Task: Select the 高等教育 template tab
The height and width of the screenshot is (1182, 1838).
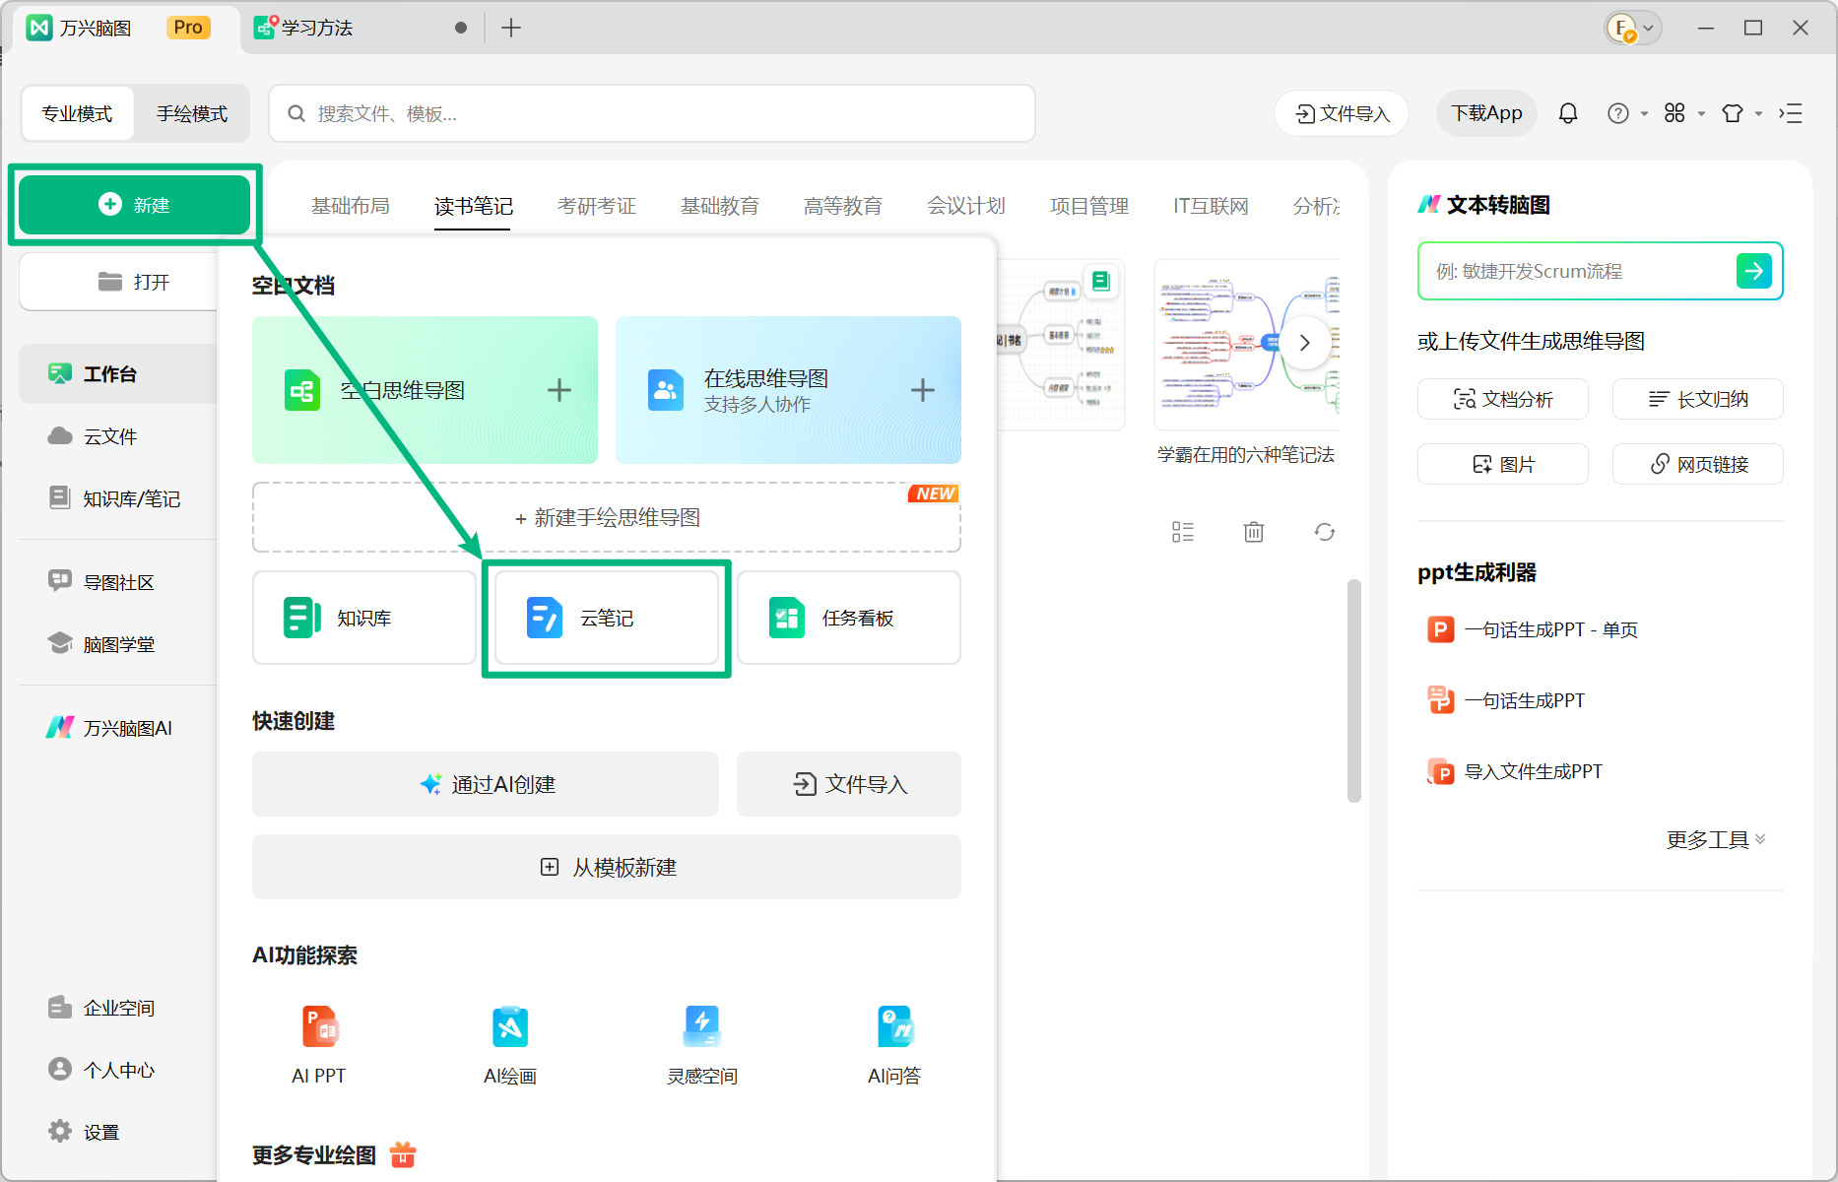Action: pyautogui.click(x=843, y=206)
